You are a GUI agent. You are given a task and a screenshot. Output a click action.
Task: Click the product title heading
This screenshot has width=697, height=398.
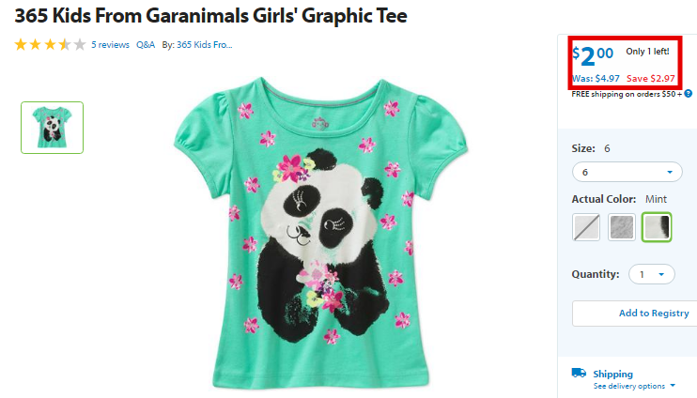[210, 16]
